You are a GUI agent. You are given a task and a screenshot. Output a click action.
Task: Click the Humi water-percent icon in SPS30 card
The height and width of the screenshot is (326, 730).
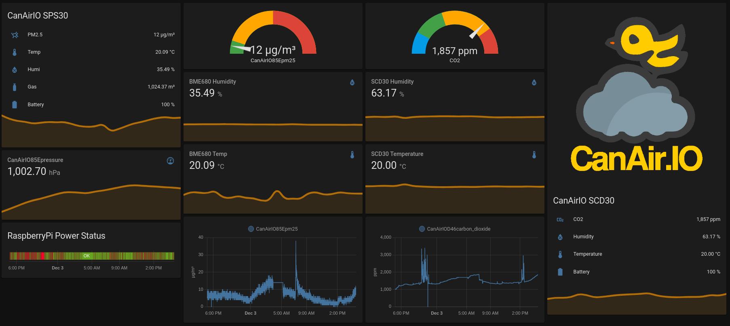point(15,69)
